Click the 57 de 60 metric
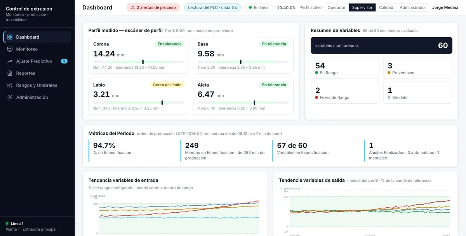The height and width of the screenshot is (236, 466). (x=316, y=150)
